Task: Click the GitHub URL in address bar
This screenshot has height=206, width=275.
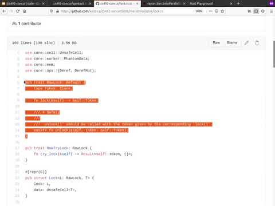Action: tap(112, 11)
